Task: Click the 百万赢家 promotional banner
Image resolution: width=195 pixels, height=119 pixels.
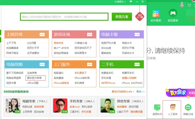Action: [x=180, y=93]
